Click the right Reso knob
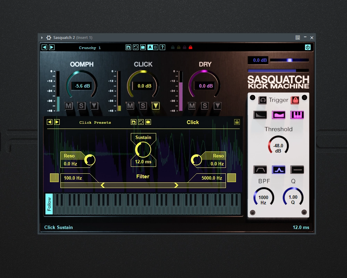The image size is (347, 278). (196, 160)
